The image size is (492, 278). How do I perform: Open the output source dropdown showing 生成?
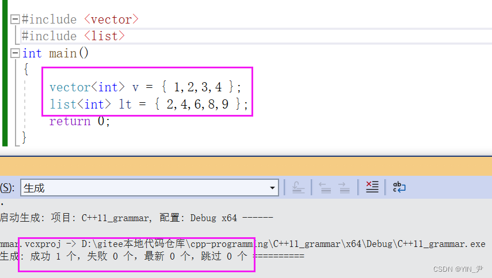click(x=150, y=188)
